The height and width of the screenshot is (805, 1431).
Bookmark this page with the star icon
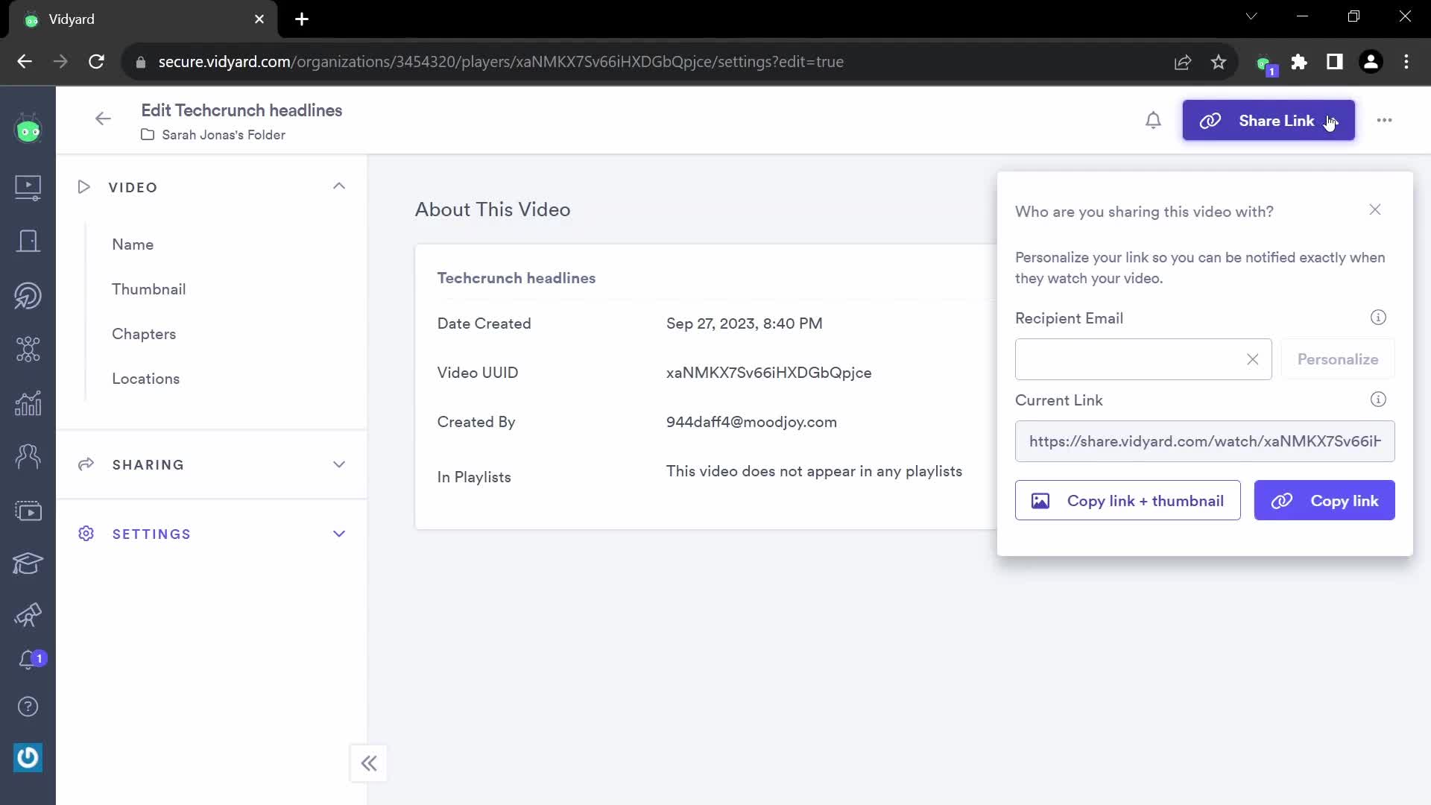click(x=1219, y=62)
